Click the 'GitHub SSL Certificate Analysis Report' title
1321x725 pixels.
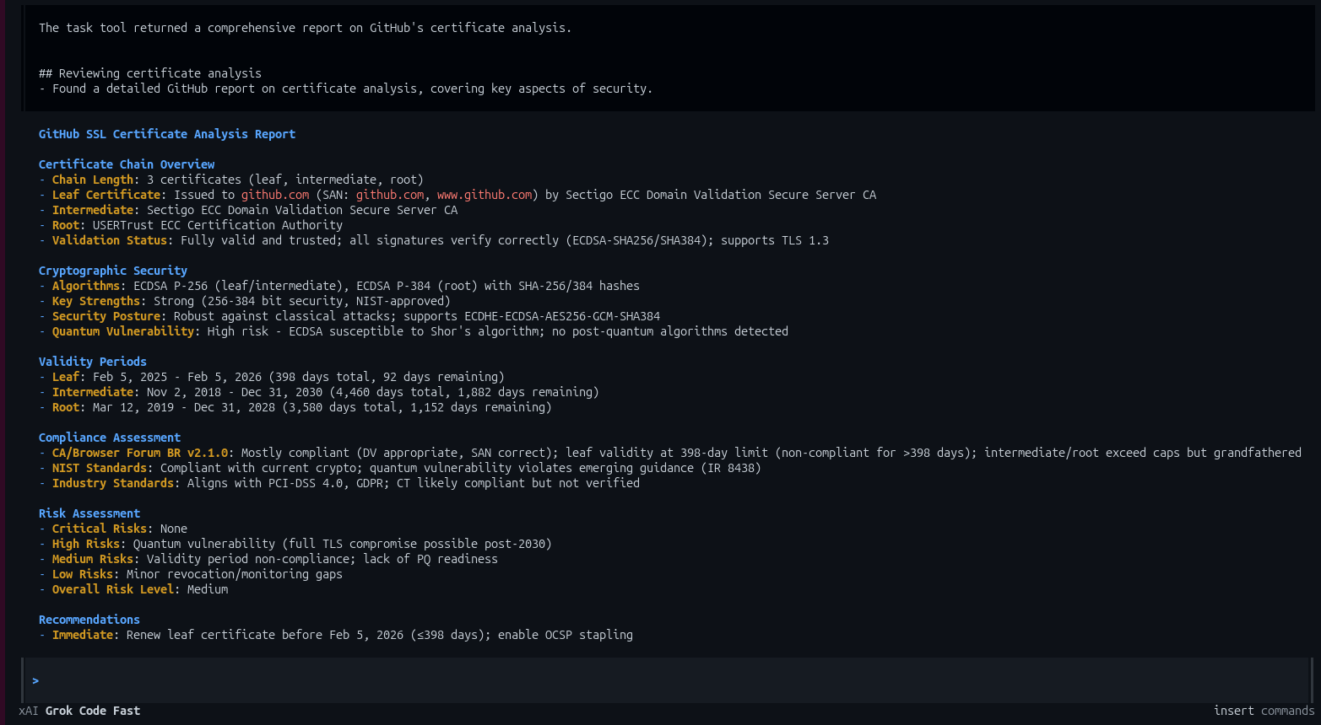(x=167, y=134)
